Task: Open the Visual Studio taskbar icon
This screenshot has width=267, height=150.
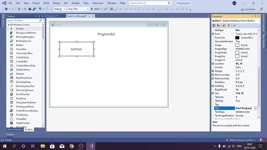Action: click(91, 146)
